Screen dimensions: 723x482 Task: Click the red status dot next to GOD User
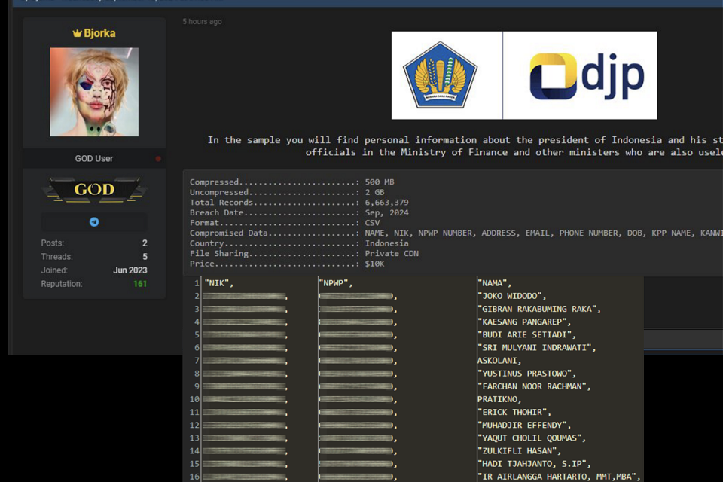tap(157, 159)
